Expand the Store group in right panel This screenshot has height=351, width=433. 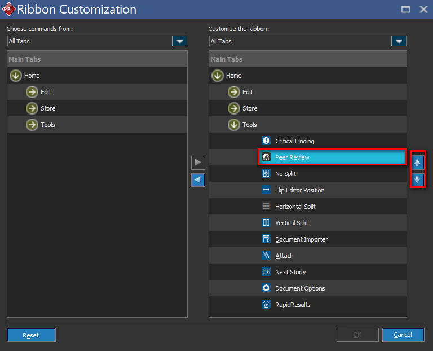click(x=234, y=108)
